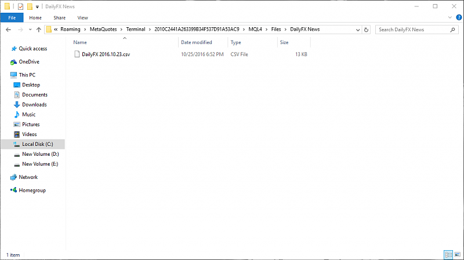Open Quick access in the navigation pane
This screenshot has width=464, height=260.
click(x=32, y=49)
